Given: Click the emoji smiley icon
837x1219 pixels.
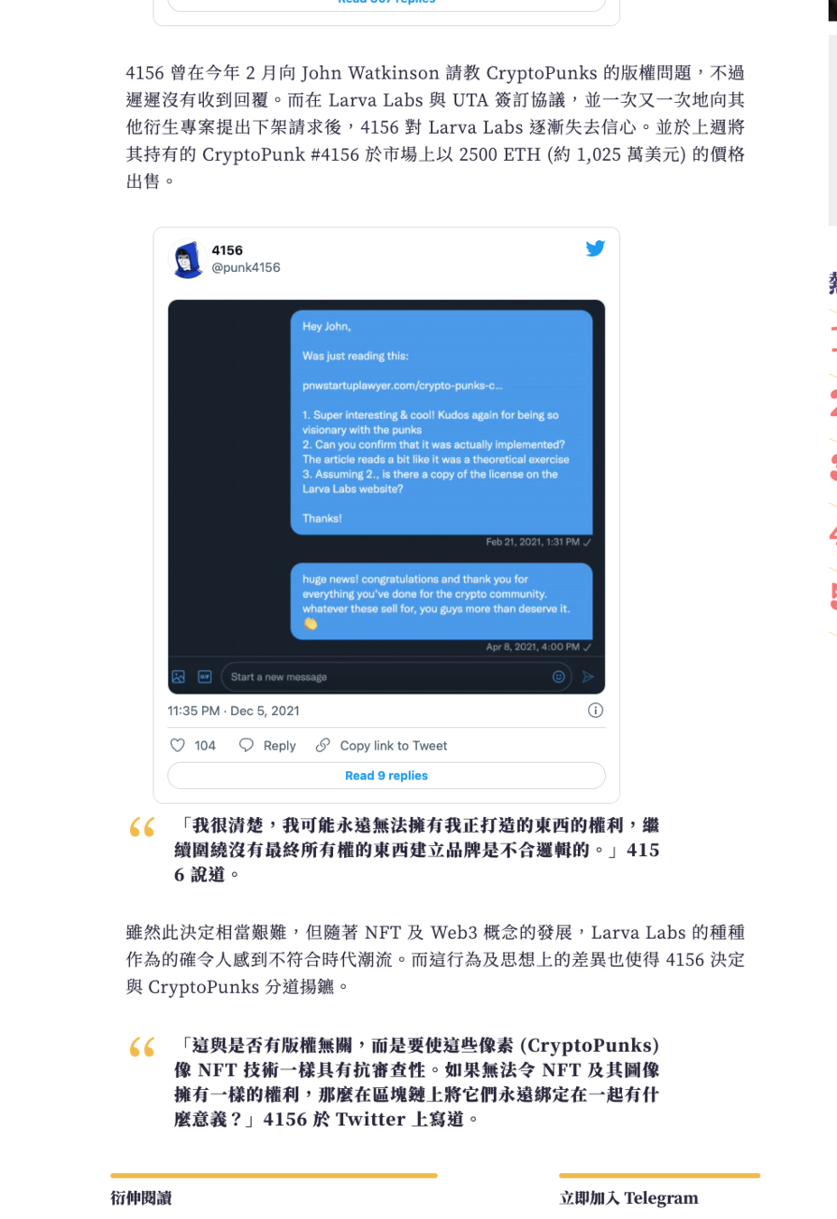Looking at the screenshot, I should click(559, 676).
